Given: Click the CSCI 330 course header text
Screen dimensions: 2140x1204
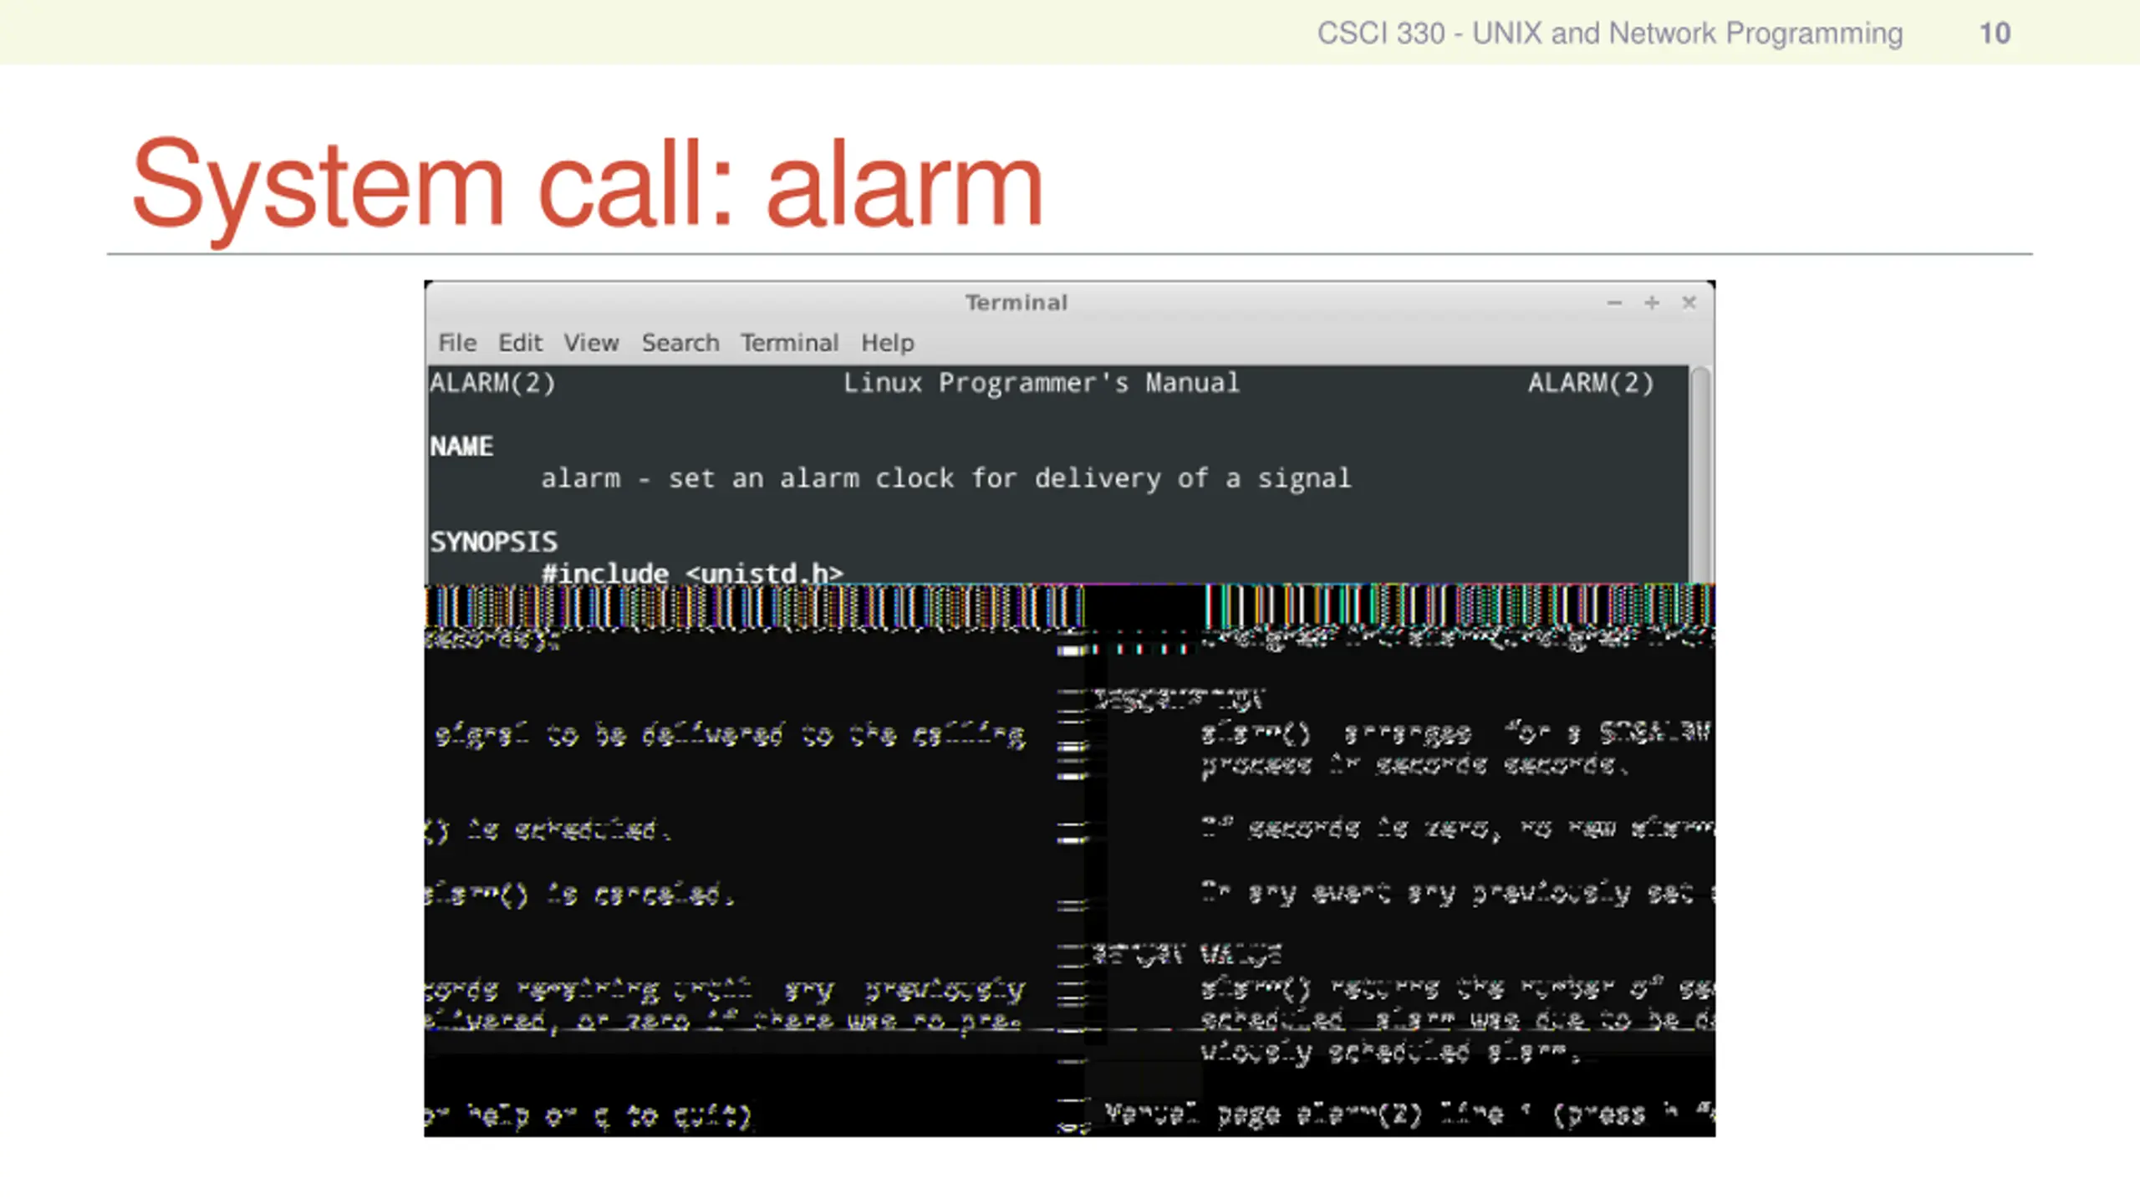Looking at the screenshot, I should (x=1609, y=33).
